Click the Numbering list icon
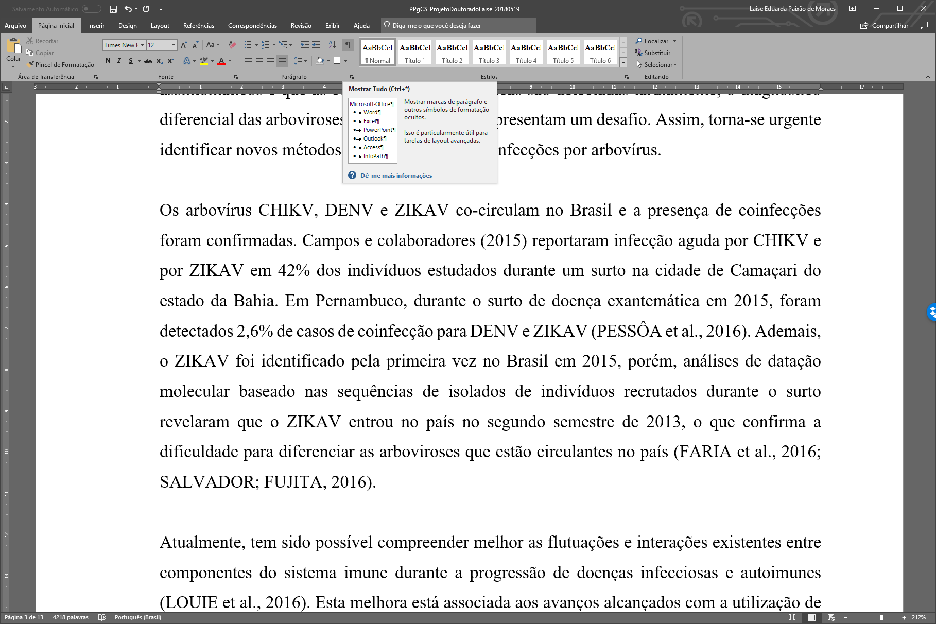Screen dimensions: 936x624 click(266, 45)
